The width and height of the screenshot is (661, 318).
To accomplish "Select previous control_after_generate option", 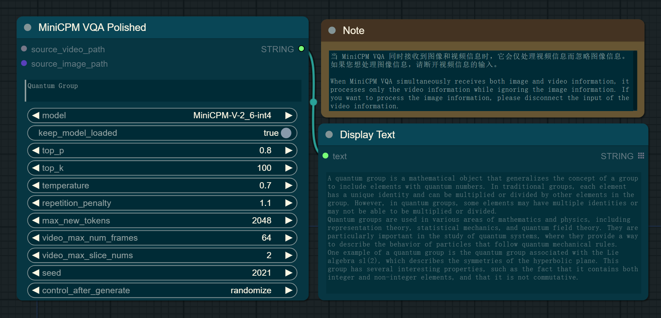I will pyautogui.click(x=35, y=290).
